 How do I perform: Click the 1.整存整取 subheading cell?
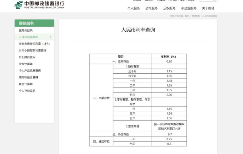[x=133, y=67]
